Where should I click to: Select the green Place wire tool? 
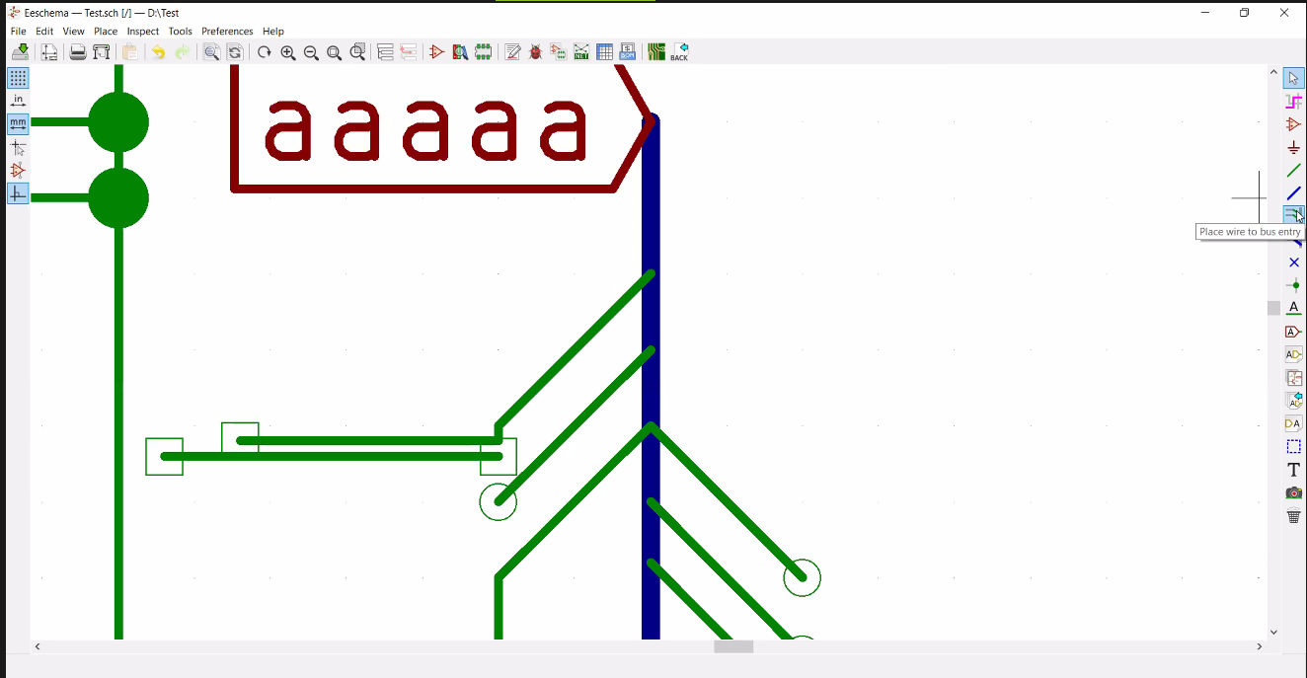point(1294,171)
